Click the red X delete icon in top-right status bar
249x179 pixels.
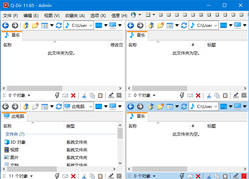coord(198,95)
